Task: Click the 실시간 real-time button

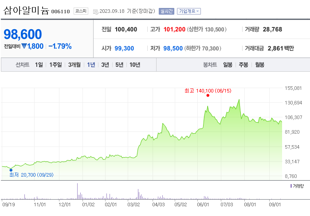Action: click(166, 11)
